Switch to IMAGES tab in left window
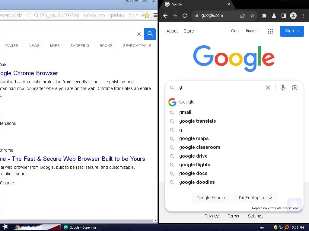 tap(11, 46)
